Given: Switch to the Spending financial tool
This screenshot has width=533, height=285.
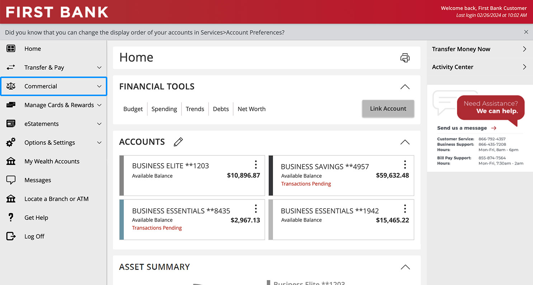Looking at the screenshot, I should tap(164, 109).
